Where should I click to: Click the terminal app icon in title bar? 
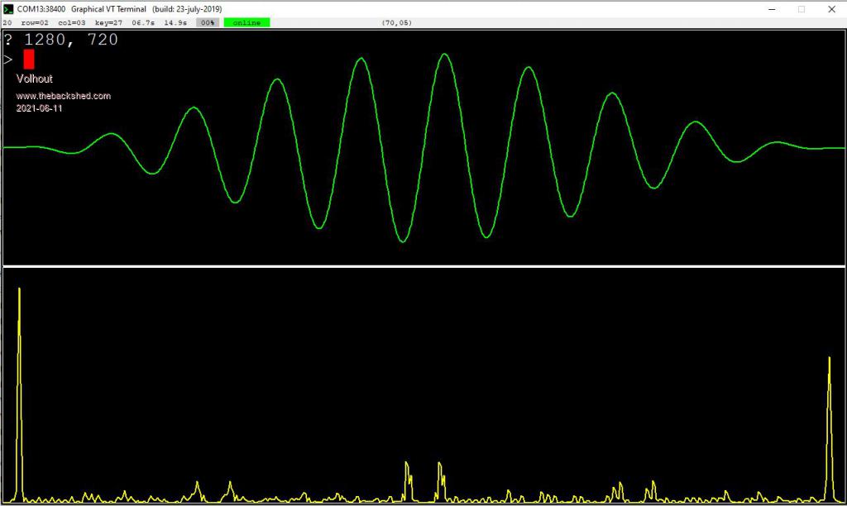point(7,8)
